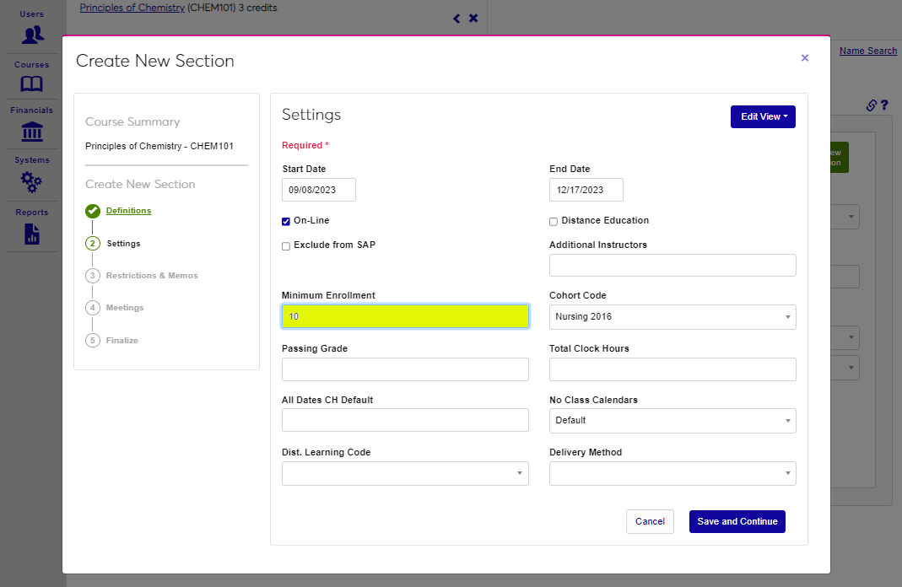Click Save and Continue button
This screenshot has height=587, width=902.
click(x=737, y=522)
